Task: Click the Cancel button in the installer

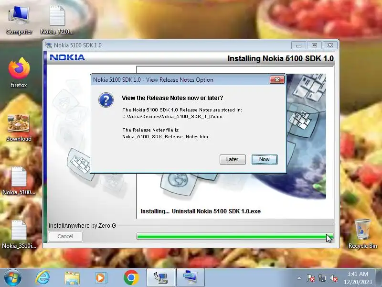Action: 65,236
